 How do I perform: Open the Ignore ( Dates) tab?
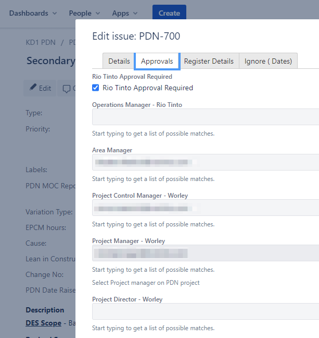268,61
